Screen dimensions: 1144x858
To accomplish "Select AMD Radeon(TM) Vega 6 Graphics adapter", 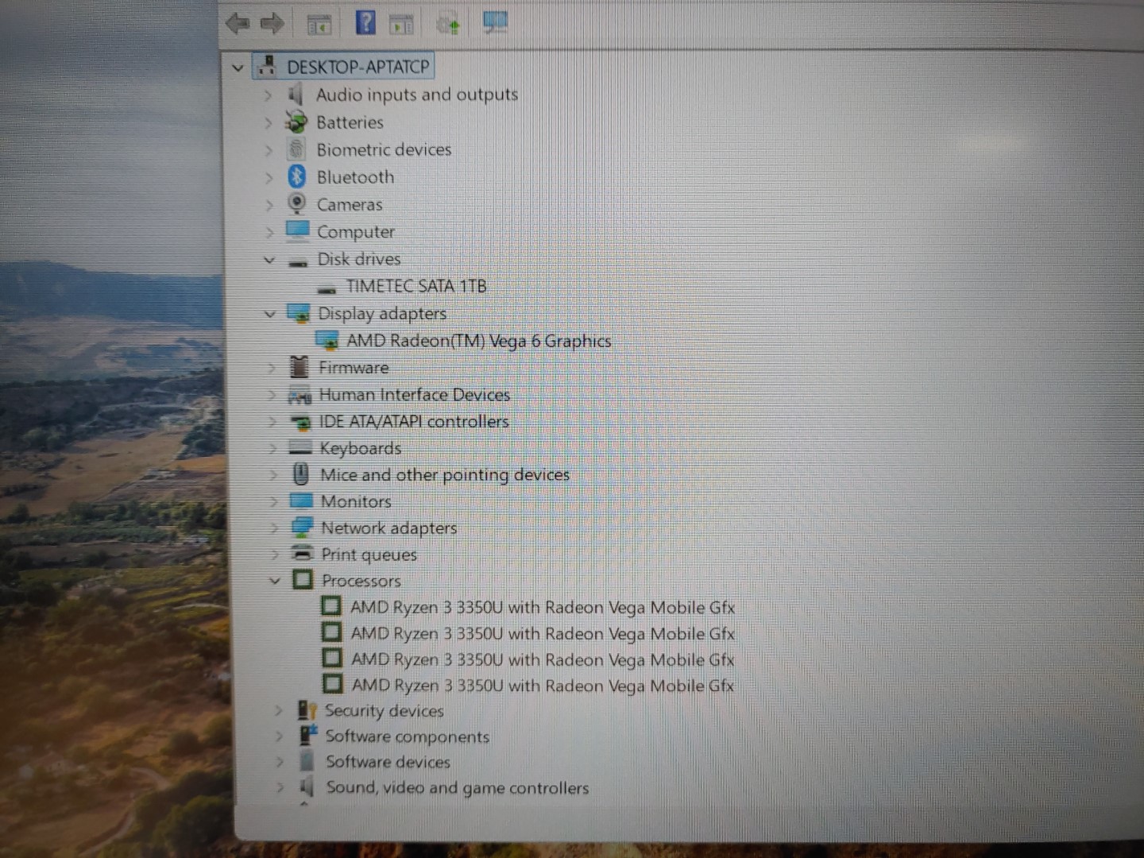I will [478, 341].
